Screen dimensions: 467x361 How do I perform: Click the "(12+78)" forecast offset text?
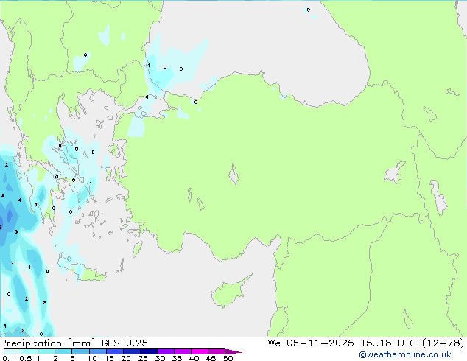[x=443, y=343]
